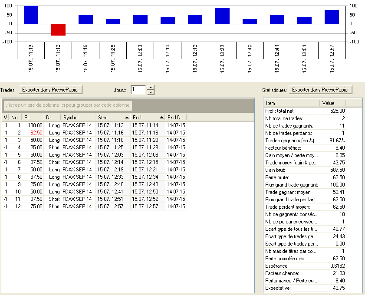This screenshot has height=295, width=365.
Task: Decrease Jours value with down arrow
Action: (151, 92)
